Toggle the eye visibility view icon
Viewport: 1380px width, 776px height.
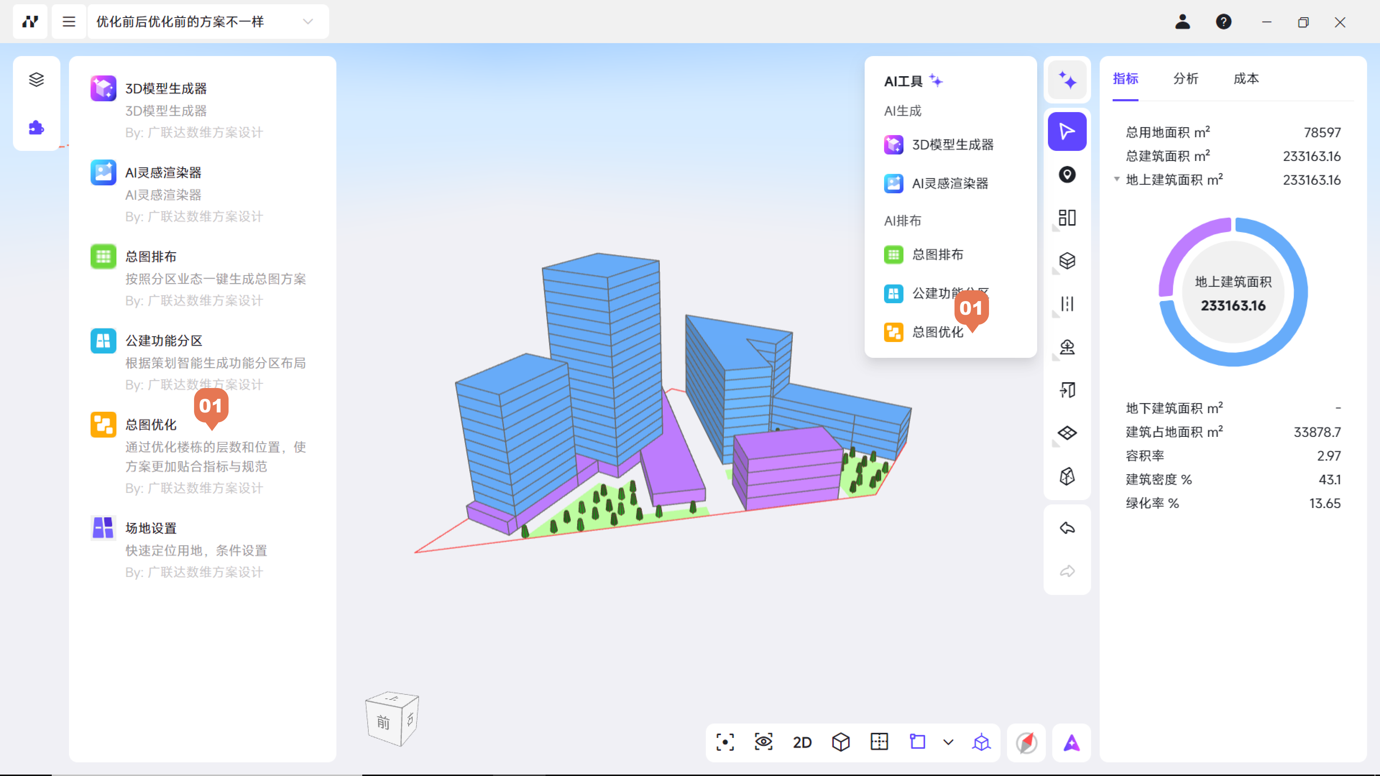[763, 742]
